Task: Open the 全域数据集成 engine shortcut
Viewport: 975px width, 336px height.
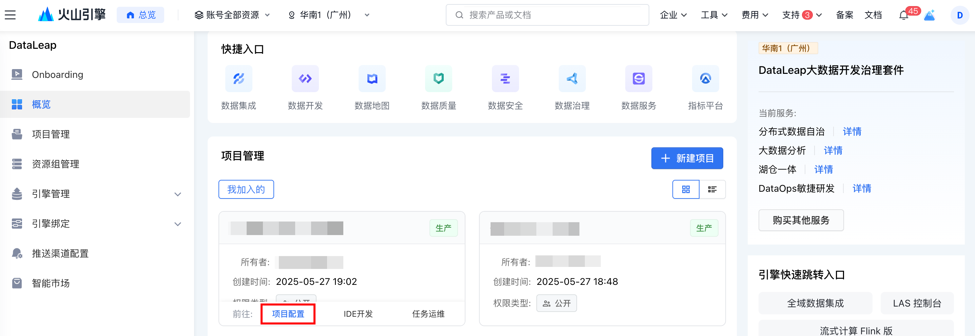Action: click(x=815, y=303)
